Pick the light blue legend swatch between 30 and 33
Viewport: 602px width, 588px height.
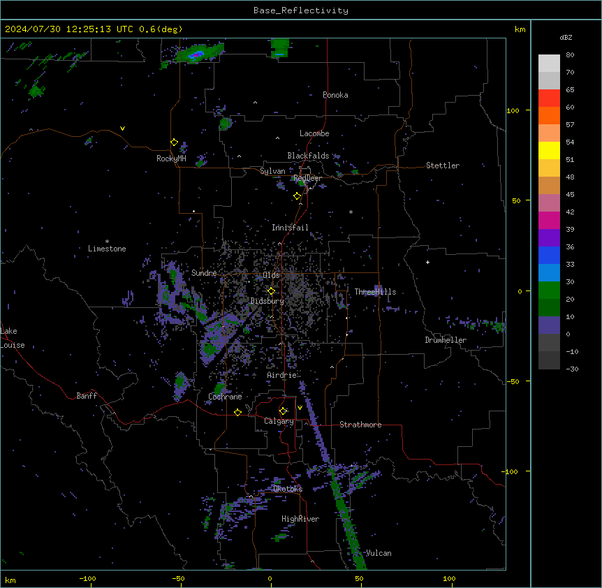tap(549, 273)
